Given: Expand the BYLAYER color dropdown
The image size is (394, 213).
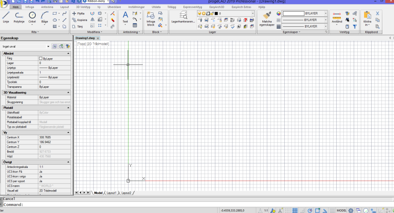Looking at the screenshot, I should tap(305, 13).
